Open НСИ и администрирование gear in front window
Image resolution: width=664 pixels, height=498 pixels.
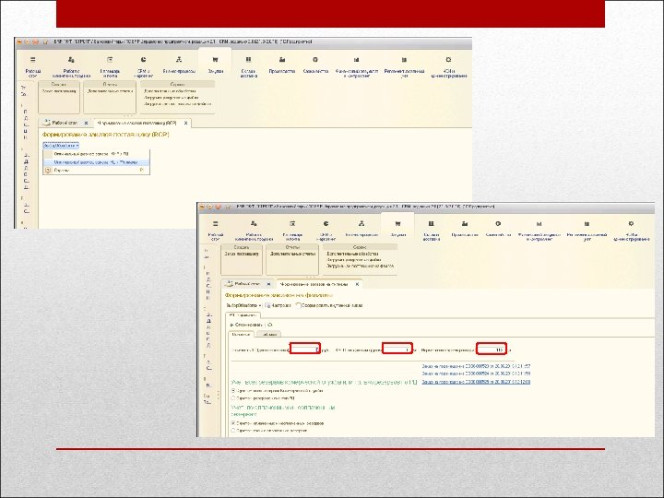coord(631,223)
